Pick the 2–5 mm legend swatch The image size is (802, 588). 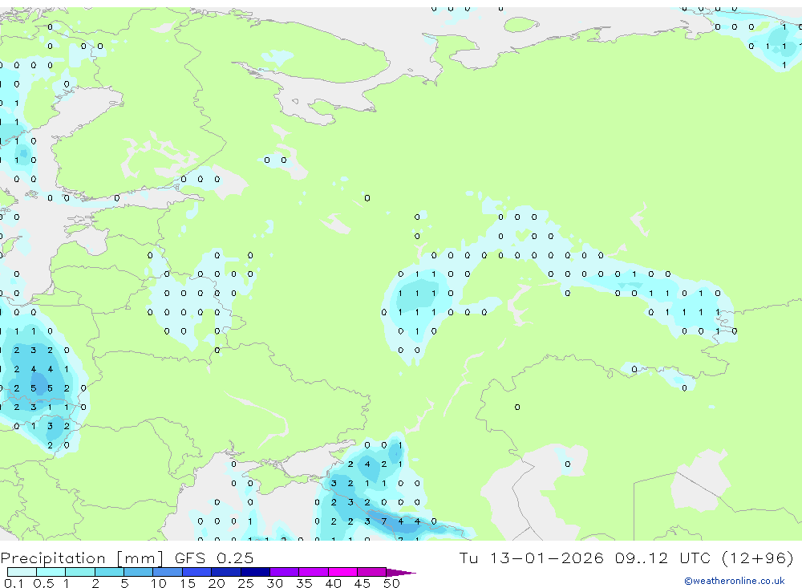pyautogui.click(x=109, y=572)
